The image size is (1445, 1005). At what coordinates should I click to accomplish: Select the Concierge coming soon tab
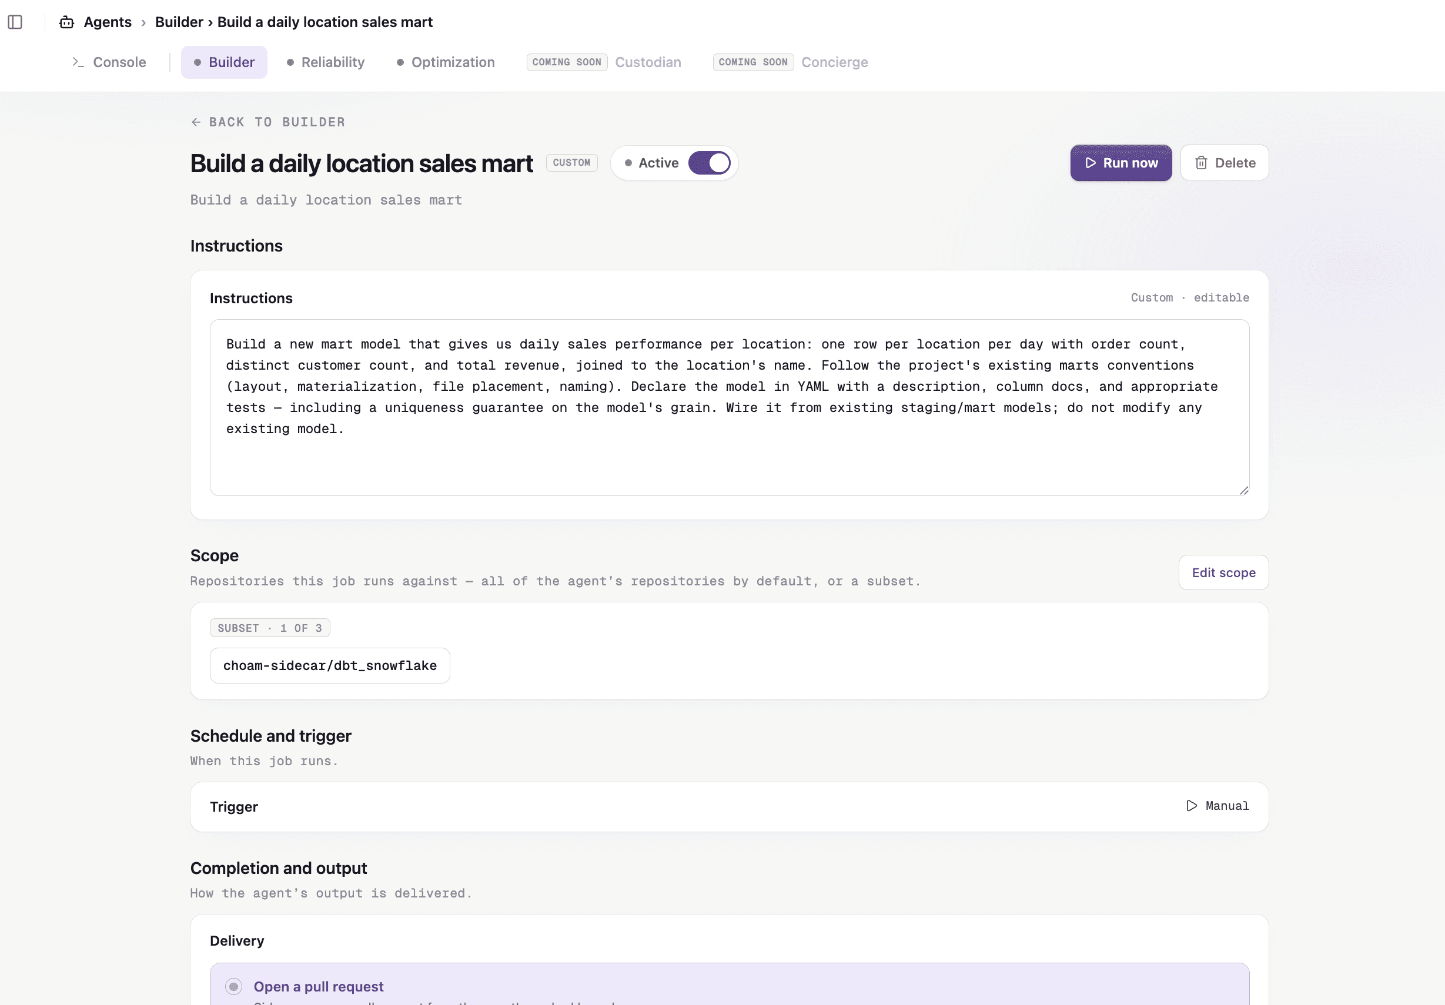(x=791, y=62)
